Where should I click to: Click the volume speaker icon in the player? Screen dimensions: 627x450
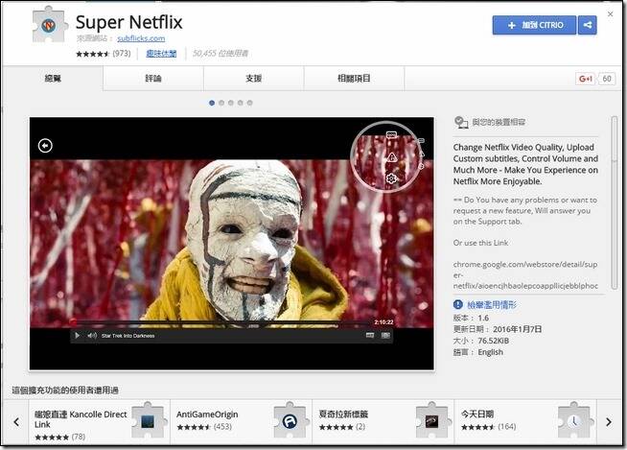tap(92, 336)
